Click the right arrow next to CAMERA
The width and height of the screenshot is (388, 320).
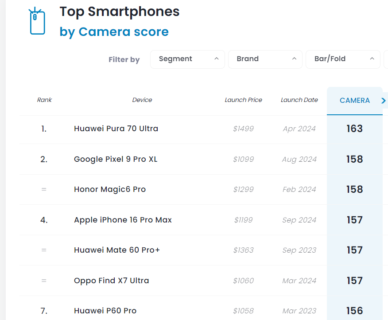pos(384,101)
